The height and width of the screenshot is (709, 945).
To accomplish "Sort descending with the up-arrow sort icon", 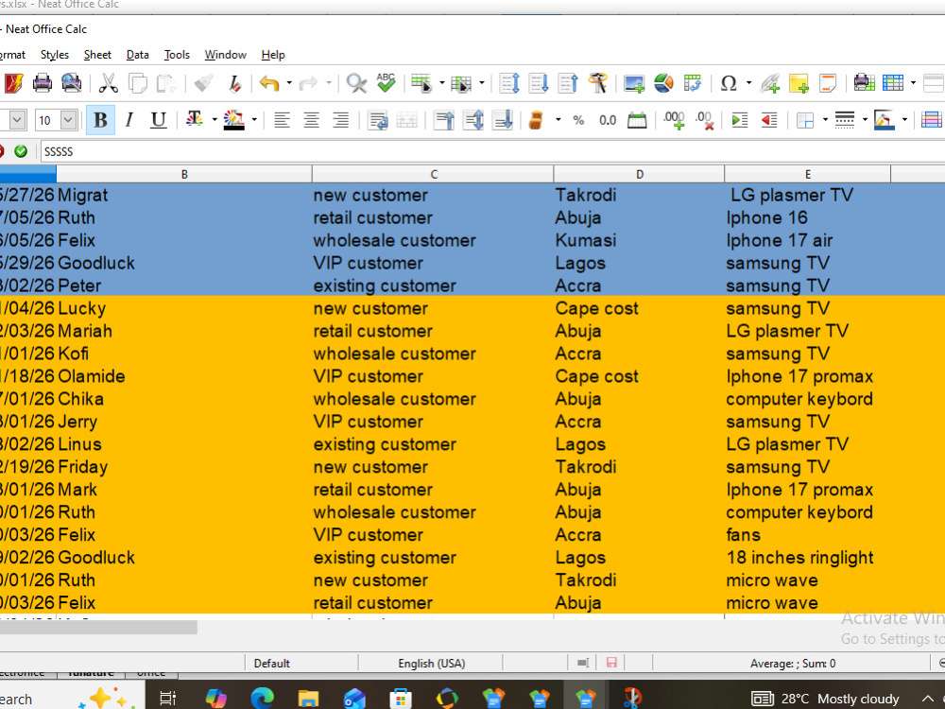I will coord(568,83).
